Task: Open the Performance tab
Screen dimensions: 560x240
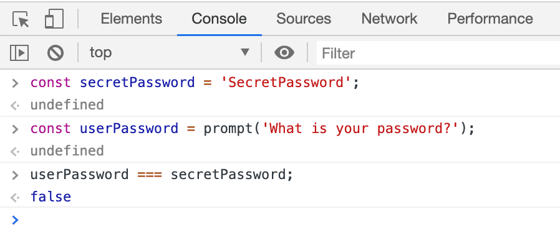Action: click(x=490, y=19)
